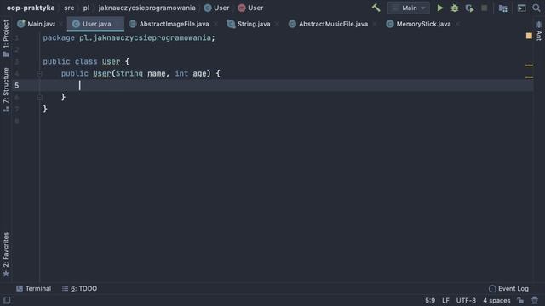Click the Event Log bubble icon
Image resolution: width=545 pixels, height=306 pixels.
coord(492,289)
